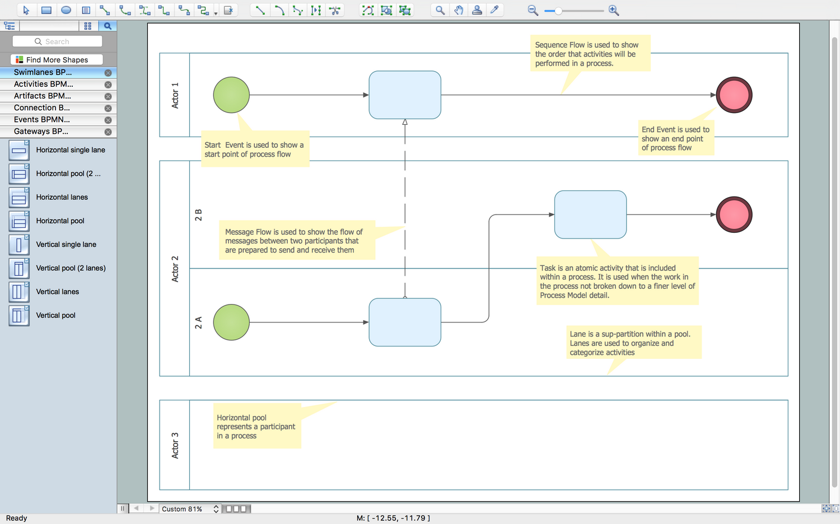Click the Actor 1 start event circle
Viewport: 840px width, 524px height.
pos(231,95)
